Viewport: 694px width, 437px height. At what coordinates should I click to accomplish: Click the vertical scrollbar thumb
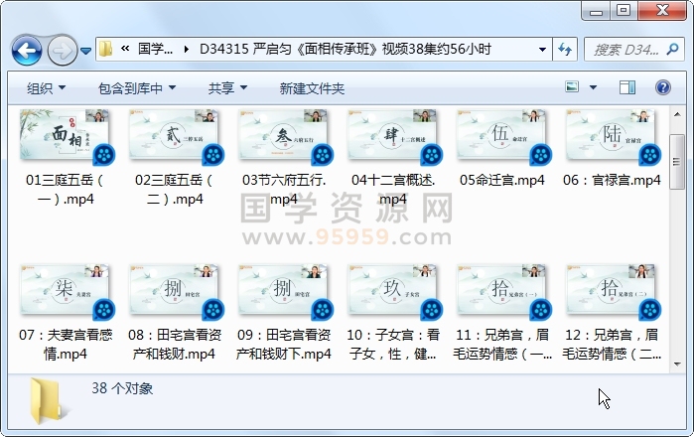click(677, 162)
